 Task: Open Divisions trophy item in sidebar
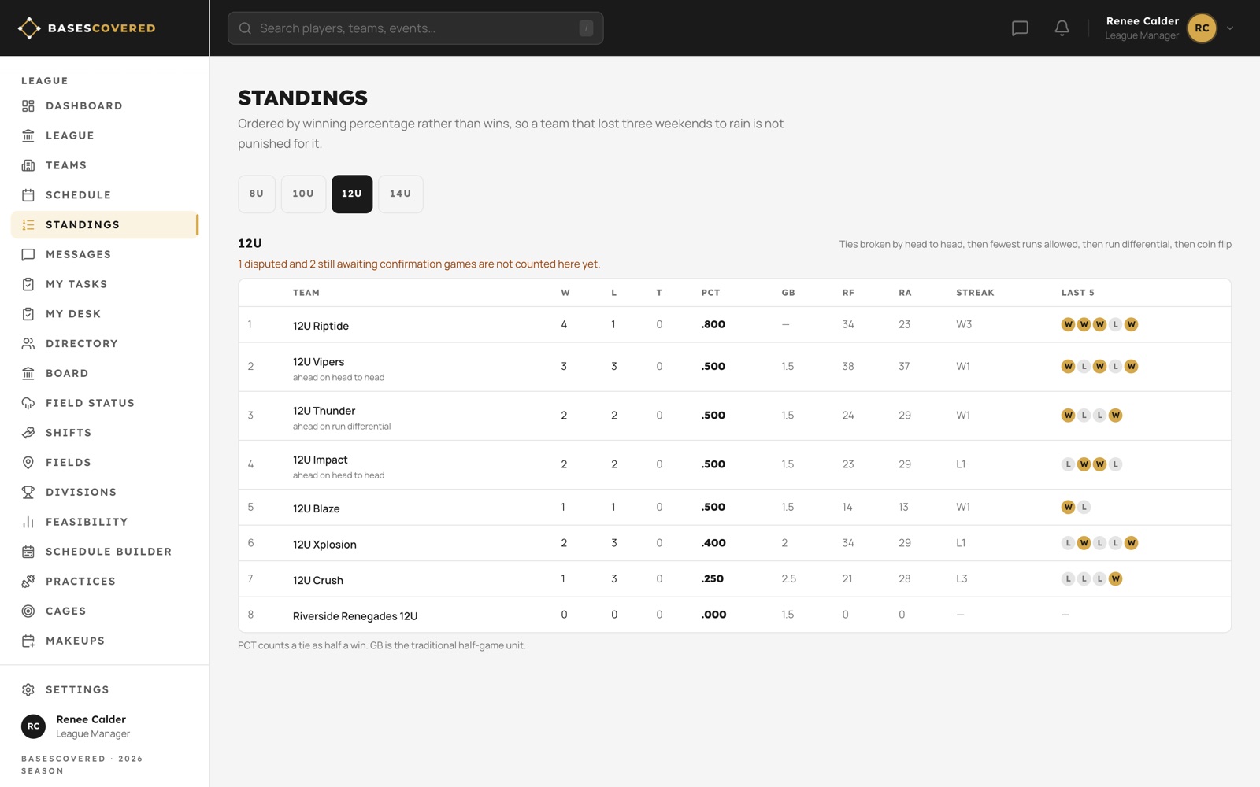105,492
